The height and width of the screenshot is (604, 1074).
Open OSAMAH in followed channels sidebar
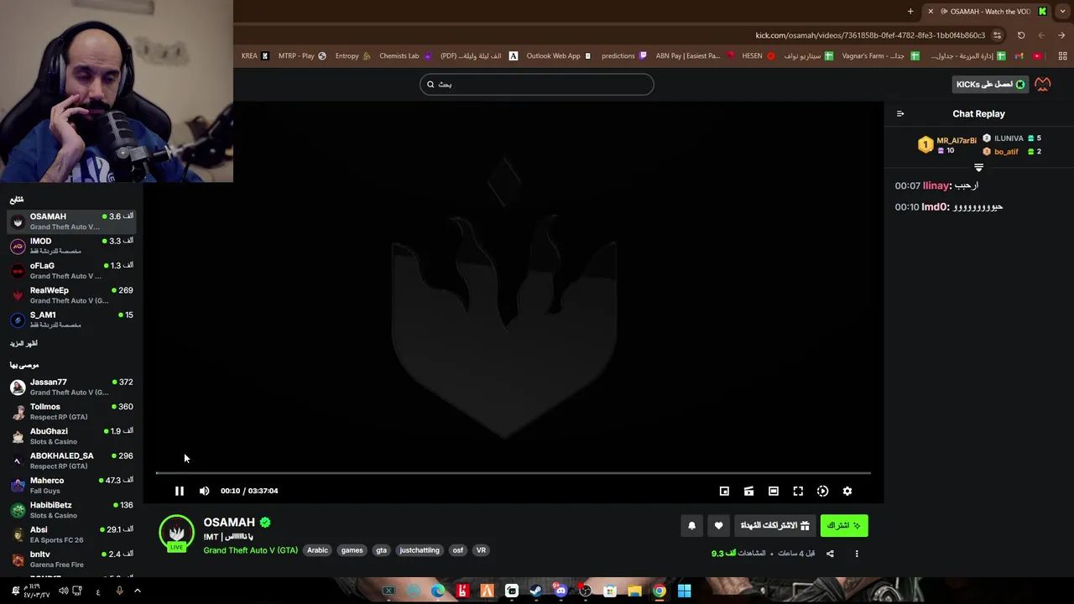72,221
